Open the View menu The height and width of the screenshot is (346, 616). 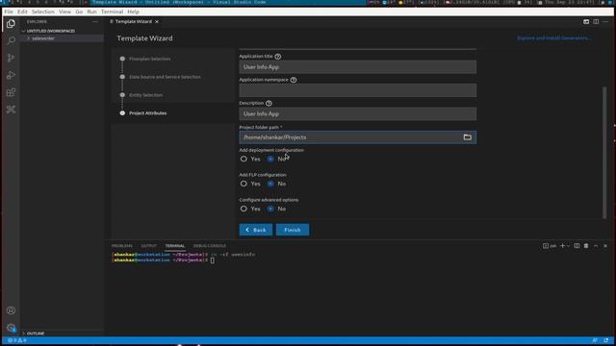[x=64, y=12]
